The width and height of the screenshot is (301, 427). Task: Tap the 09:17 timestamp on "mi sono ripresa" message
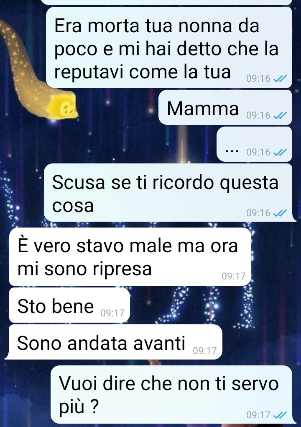(x=233, y=276)
